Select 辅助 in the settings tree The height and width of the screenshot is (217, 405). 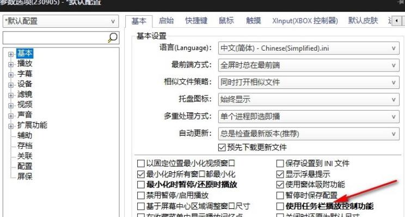(x=25, y=135)
